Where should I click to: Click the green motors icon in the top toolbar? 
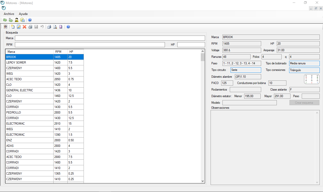point(5,20)
